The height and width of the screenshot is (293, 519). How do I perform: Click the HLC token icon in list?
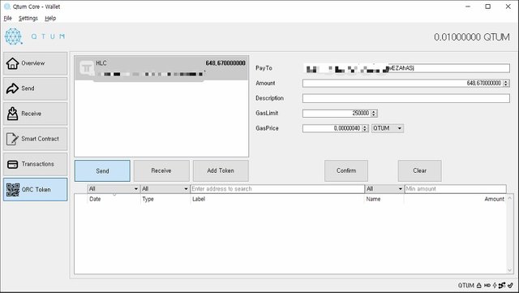87,68
